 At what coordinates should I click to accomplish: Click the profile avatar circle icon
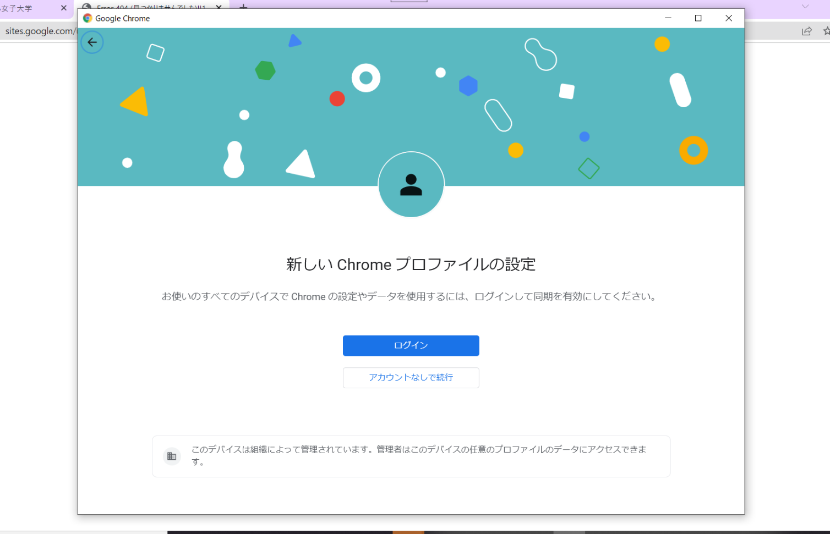[411, 184]
